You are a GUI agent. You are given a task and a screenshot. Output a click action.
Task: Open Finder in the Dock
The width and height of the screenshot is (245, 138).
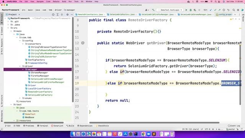coord(73,134)
